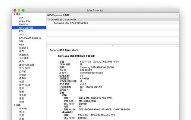Open Wi-Fi network information

pos(22,112)
